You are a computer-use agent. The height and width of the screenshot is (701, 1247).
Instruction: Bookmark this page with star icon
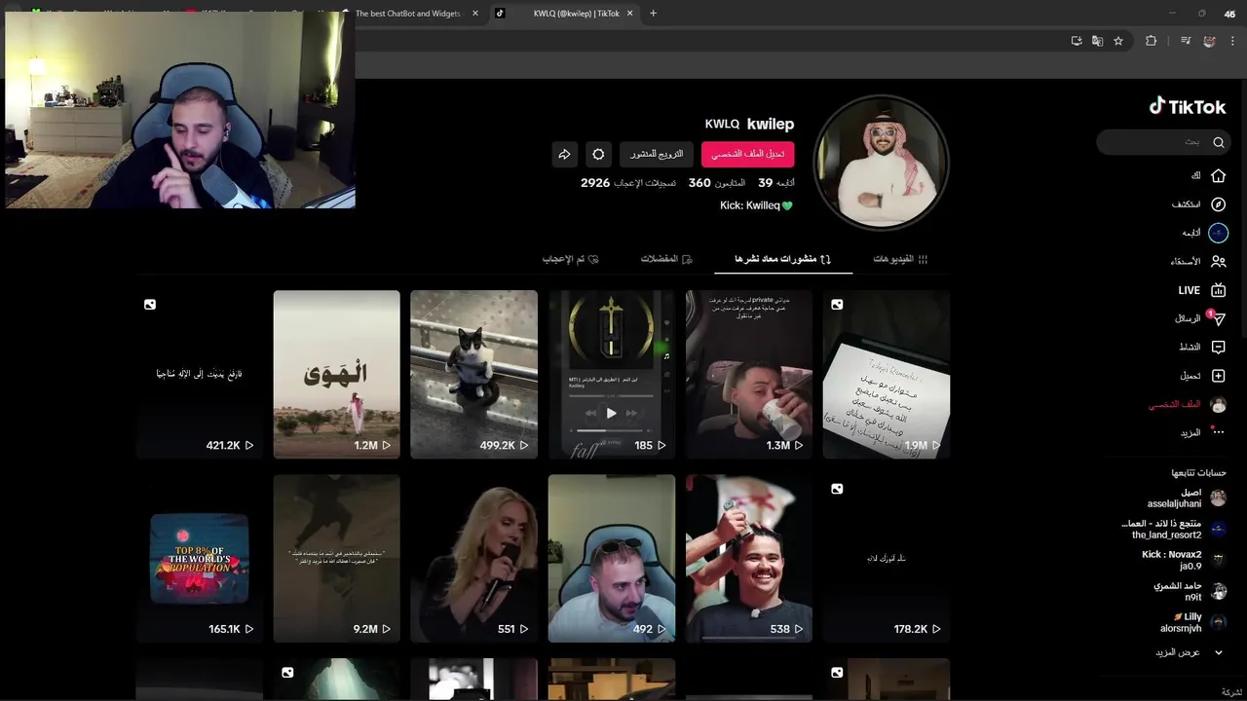coord(1118,41)
